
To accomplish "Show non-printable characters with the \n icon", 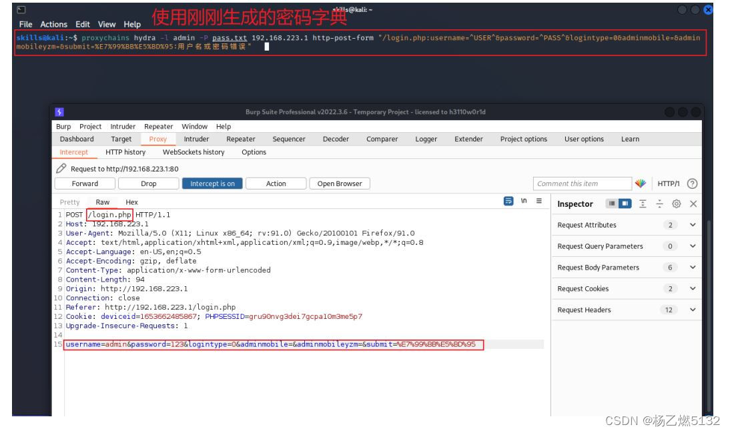I will (x=523, y=202).
